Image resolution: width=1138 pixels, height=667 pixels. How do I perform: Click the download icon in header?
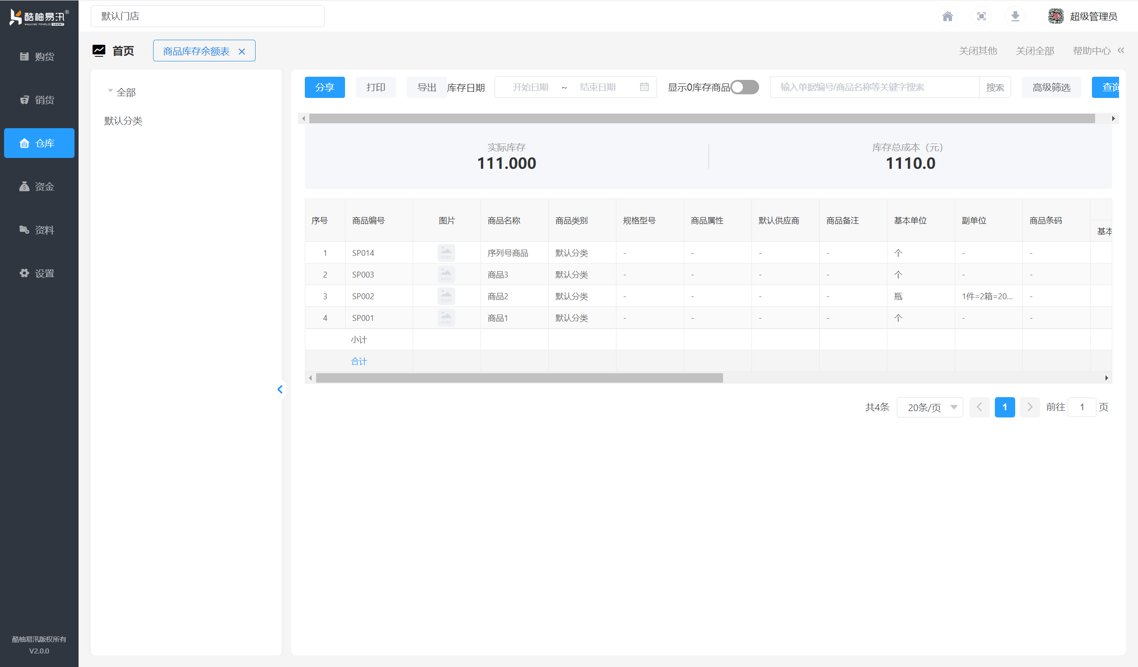[1015, 17]
